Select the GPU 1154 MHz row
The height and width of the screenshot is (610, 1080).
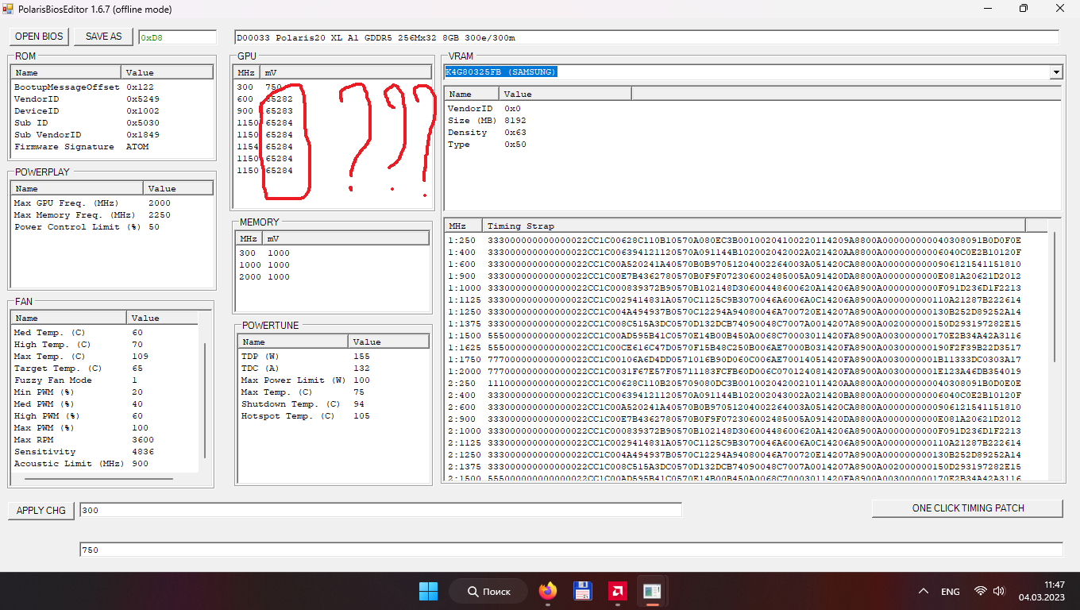coord(334,147)
